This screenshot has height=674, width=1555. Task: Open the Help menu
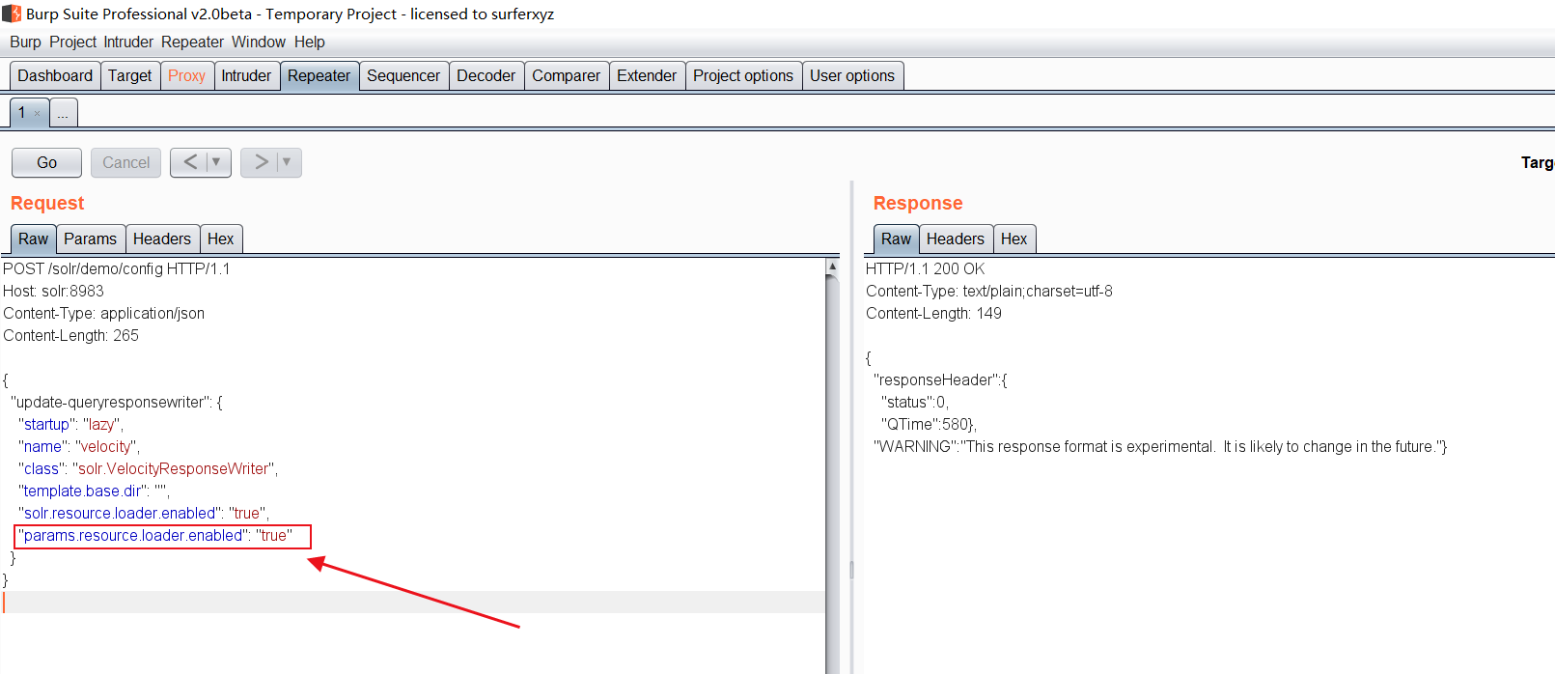(310, 42)
